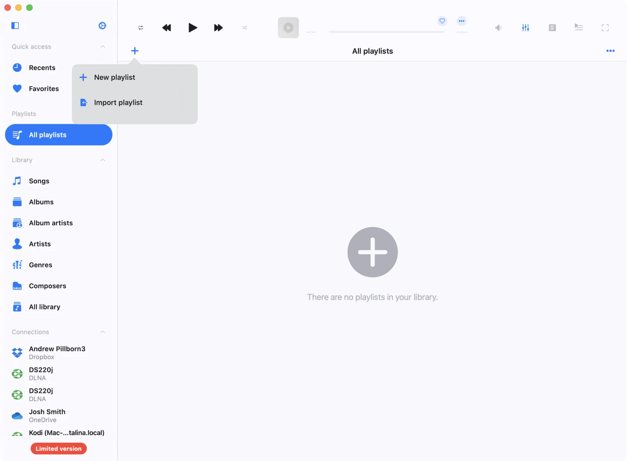This screenshot has height=461, width=627.
Task: Open the lyrics panel icon
Action: [x=552, y=28]
